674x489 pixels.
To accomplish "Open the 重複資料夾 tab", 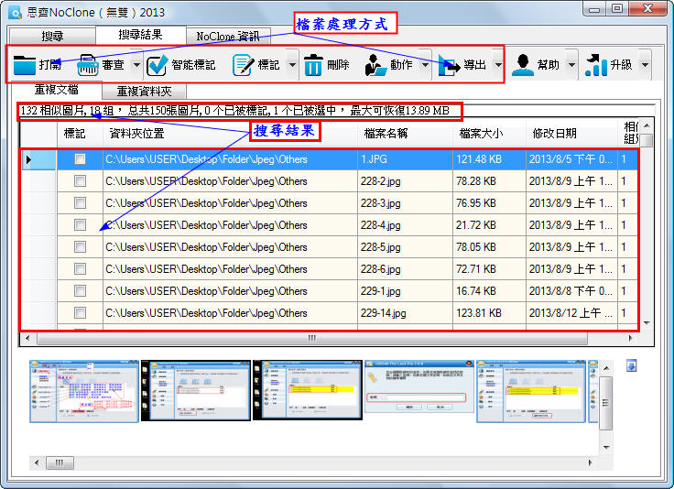I will coord(150,92).
